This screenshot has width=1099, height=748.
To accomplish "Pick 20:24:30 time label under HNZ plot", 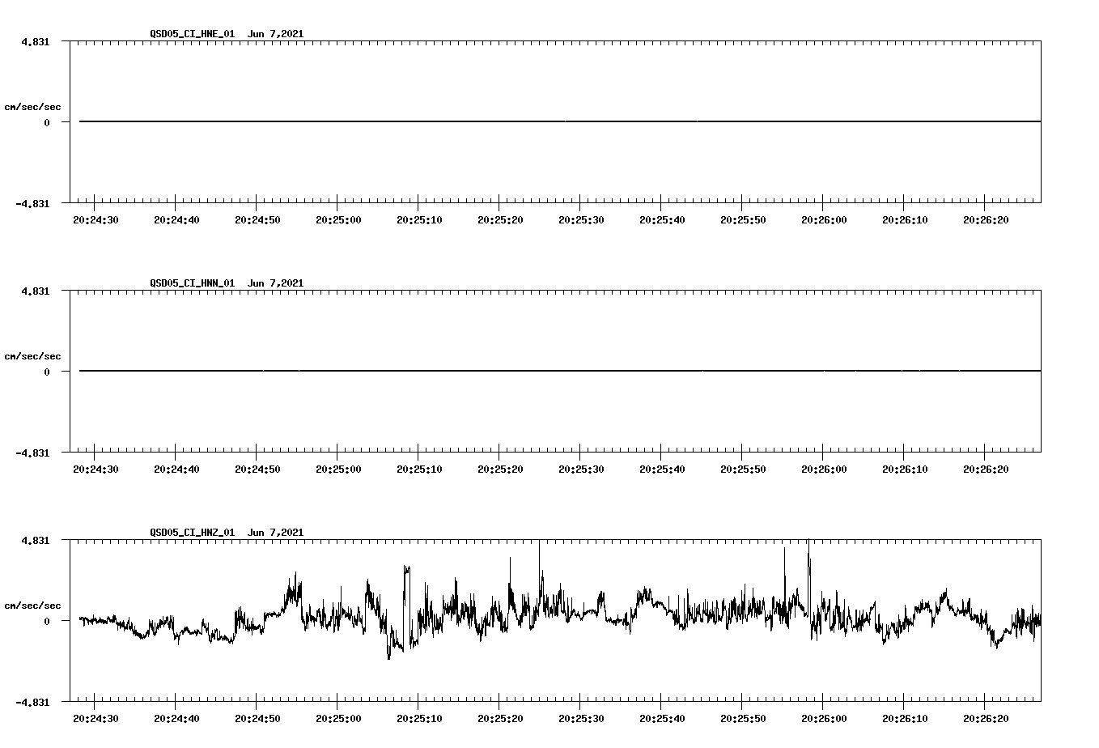I will 95,719.
